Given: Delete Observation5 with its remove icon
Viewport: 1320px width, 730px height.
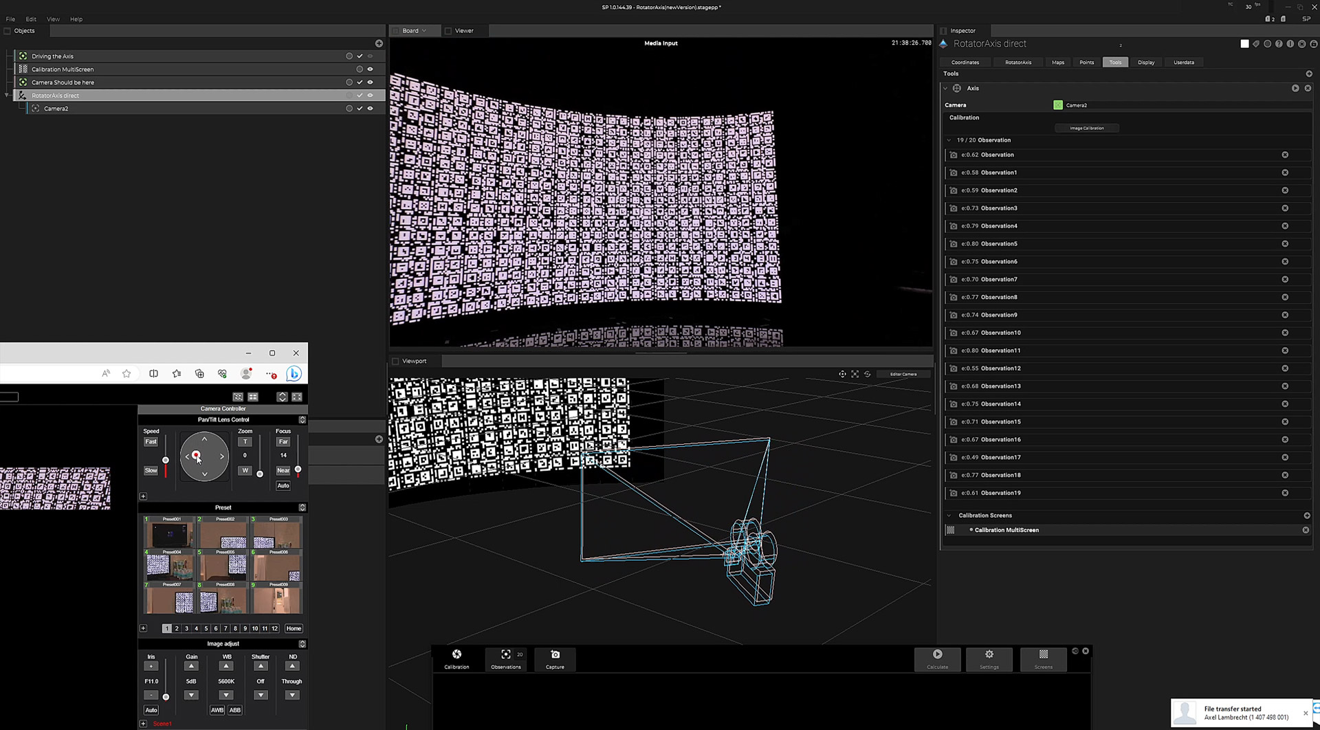Looking at the screenshot, I should (x=1285, y=244).
